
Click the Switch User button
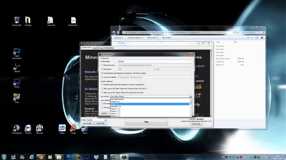pos(196,124)
